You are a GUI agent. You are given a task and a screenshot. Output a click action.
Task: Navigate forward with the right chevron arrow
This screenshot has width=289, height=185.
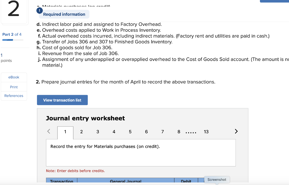[x=236, y=131]
